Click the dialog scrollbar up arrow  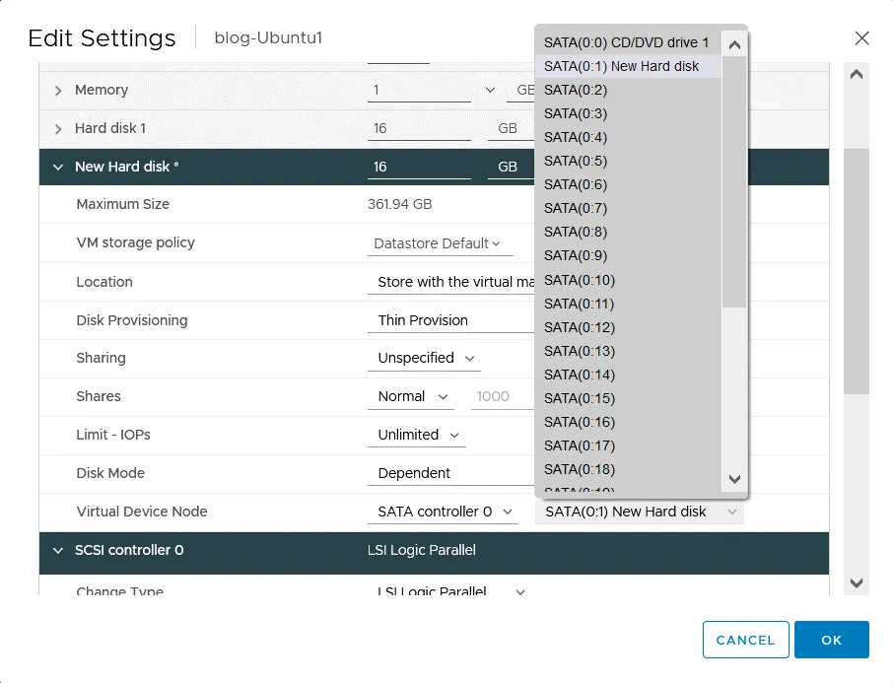coord(856,75)
